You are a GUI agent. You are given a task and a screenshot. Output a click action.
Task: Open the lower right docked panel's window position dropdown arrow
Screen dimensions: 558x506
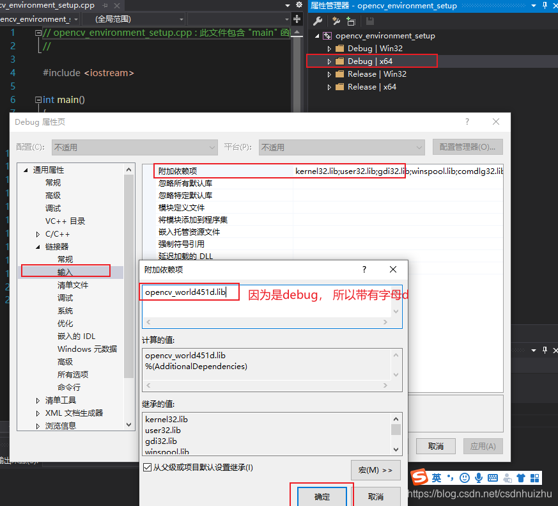(534, 351)
